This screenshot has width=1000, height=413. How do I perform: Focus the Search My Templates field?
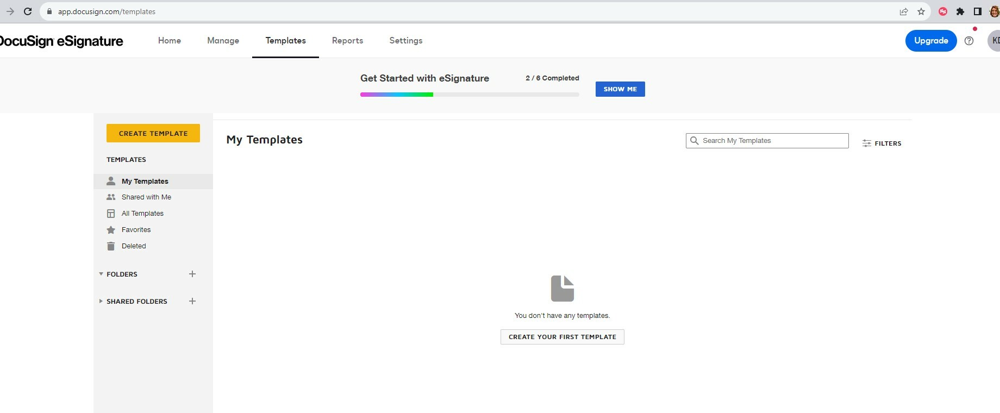pos(767,141)
